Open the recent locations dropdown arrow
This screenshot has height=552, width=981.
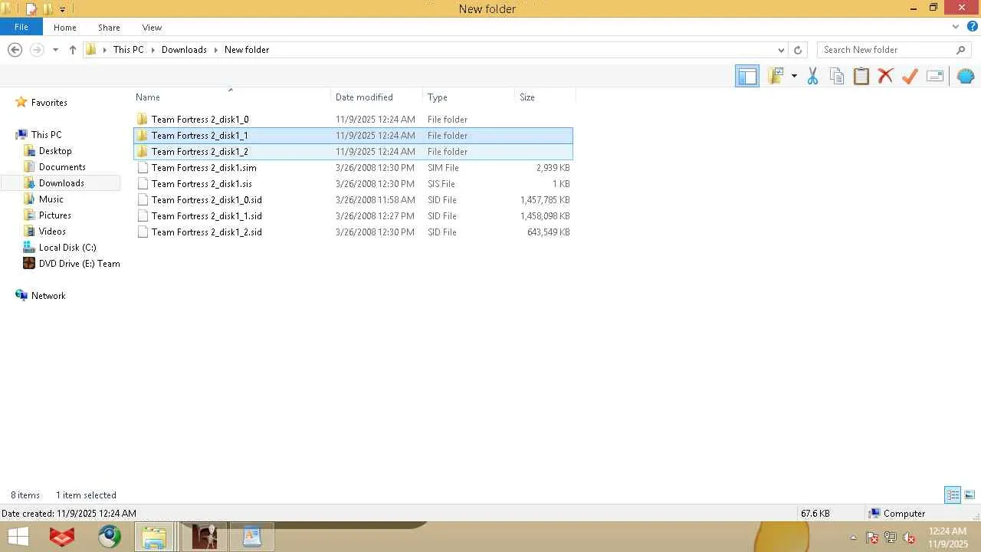tap(55, 50)
